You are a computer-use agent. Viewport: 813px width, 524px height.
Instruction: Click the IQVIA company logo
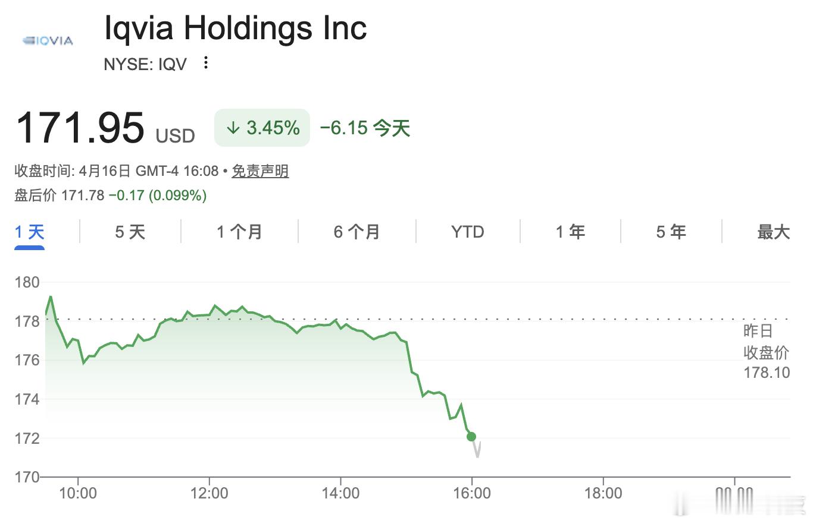48,41
